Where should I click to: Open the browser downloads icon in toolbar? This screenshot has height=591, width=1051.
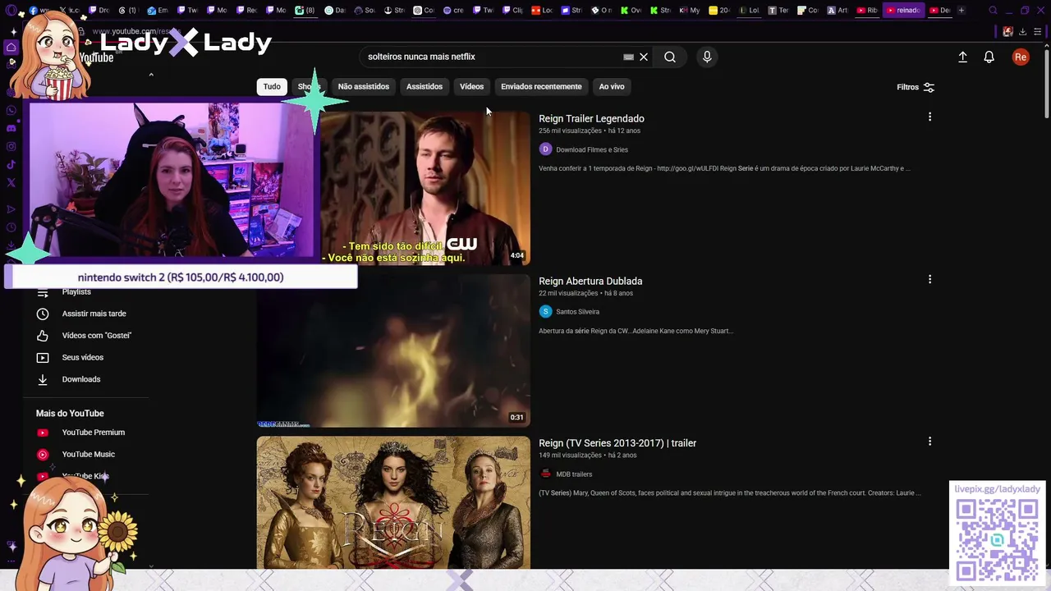pos(1023,31)
